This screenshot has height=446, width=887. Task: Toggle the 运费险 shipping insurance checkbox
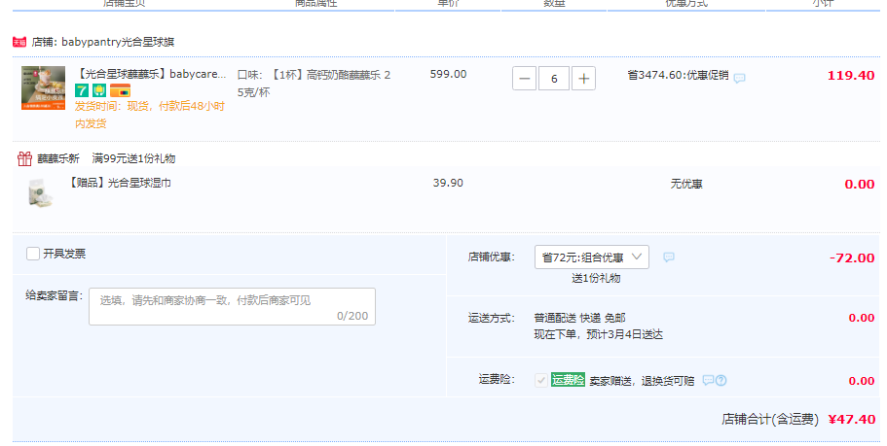click(540, 381)
